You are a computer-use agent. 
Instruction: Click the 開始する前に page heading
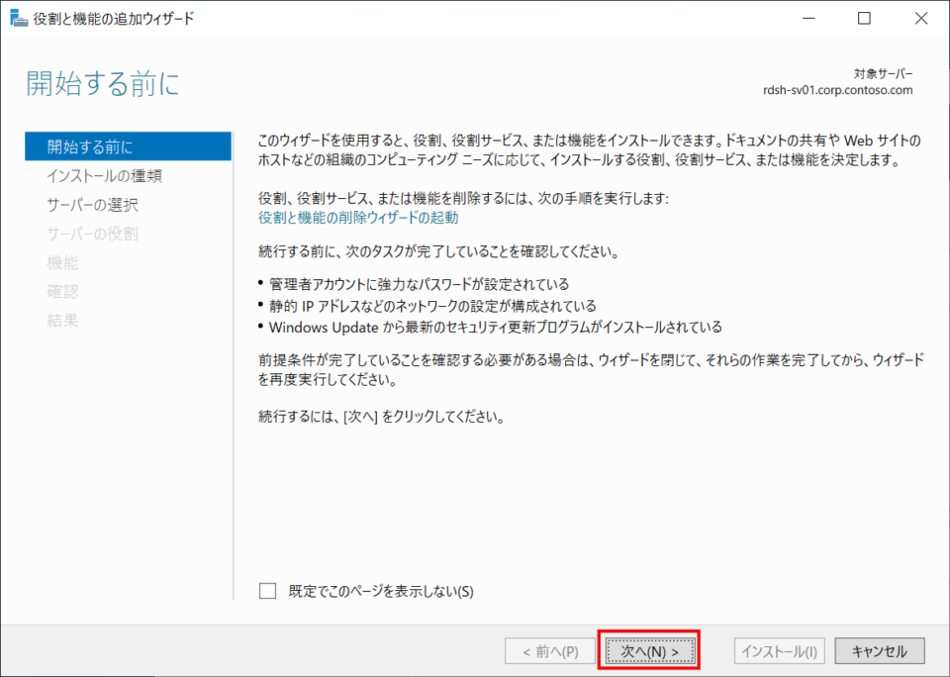coord(103,83)
